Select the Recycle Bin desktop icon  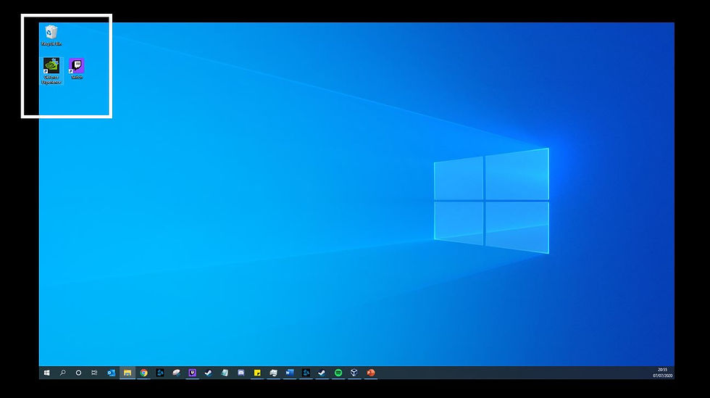[x=51, y=36]
